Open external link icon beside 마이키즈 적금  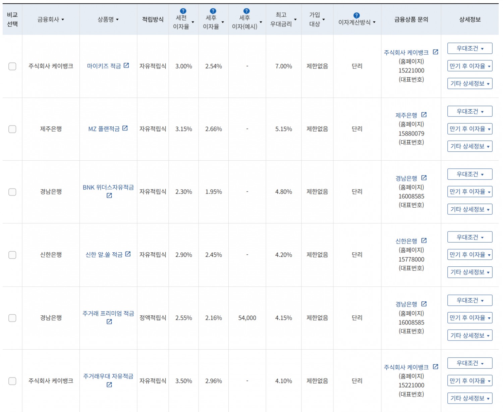click(126, 65)
